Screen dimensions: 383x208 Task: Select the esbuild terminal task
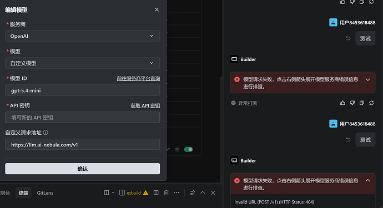pos(134,193)
